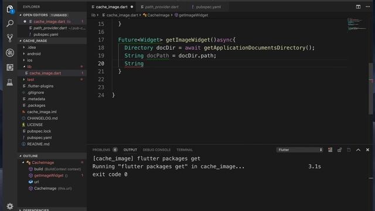Open Manage settings gear icon

tap(10, 206)
